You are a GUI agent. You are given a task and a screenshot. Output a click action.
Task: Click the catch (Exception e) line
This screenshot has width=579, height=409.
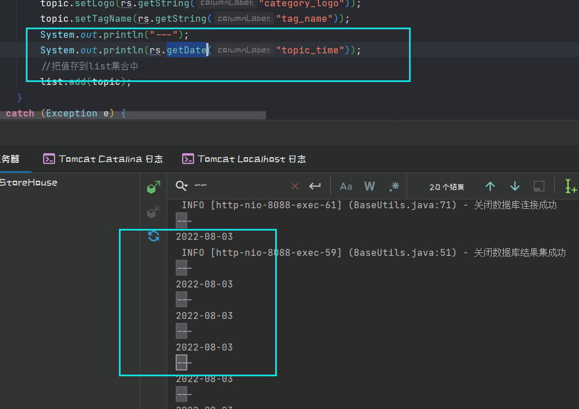pos(65,114)
